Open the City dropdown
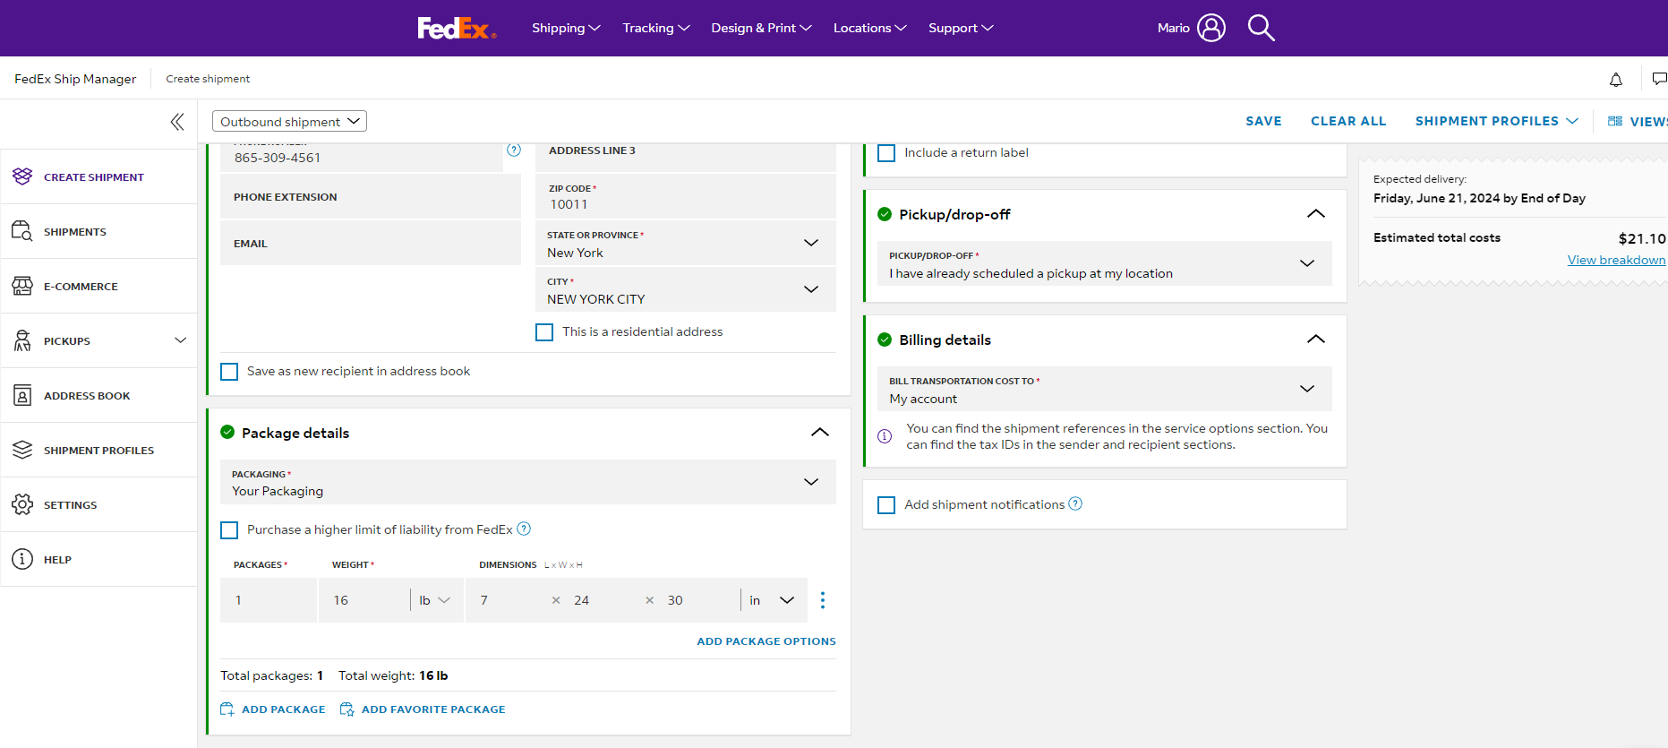The image size is (1668, 748). point(686,289)
